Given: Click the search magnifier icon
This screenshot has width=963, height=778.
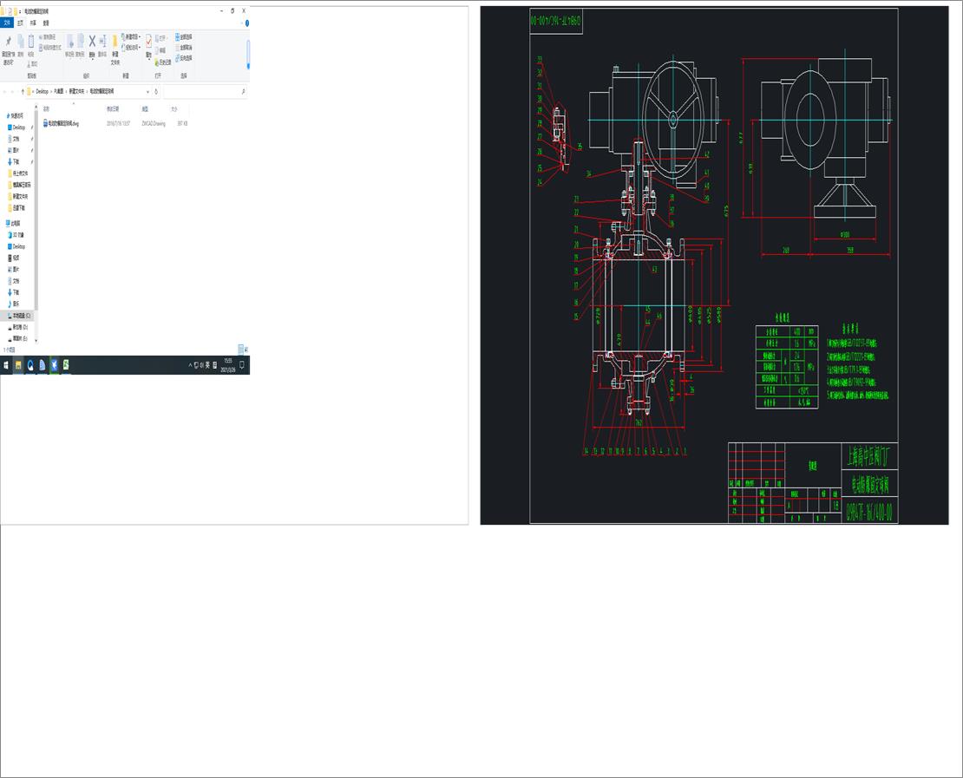Looking at the screenshot, I should pyautogui.click(x=244, y=91).
